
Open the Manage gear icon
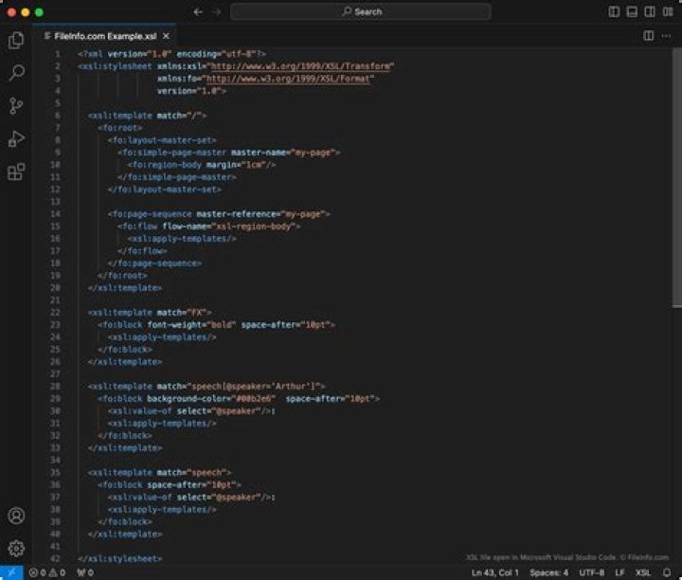coord(16,548)
